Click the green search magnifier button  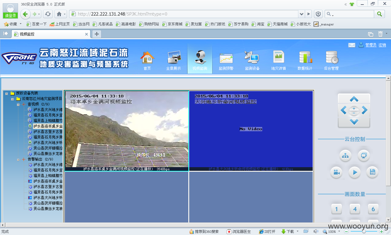coord(379,14)
